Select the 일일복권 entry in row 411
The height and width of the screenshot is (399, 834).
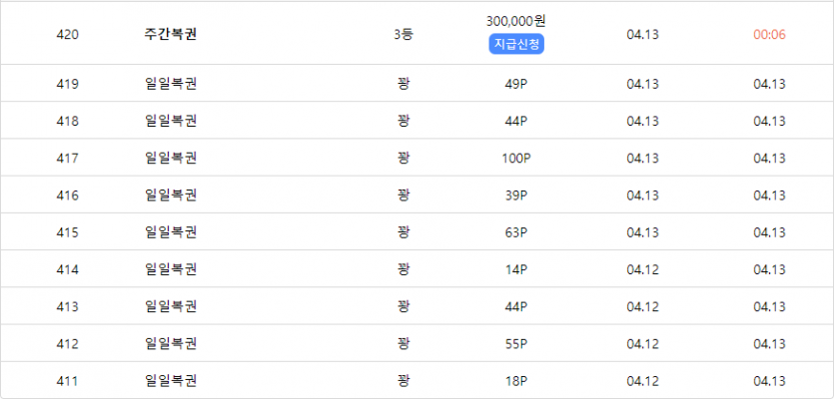click(x=170, y=381)
